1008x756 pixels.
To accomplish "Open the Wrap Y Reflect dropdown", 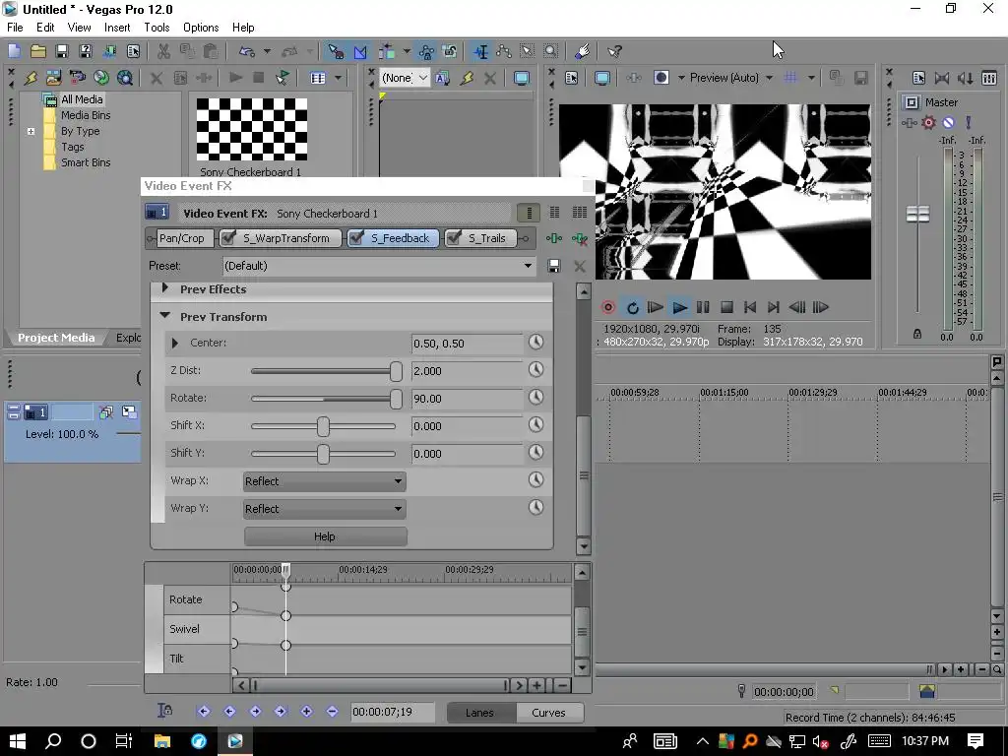I will click(325, 509).
